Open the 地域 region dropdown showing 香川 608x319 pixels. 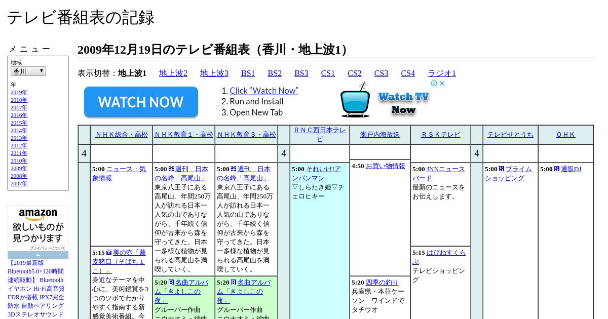pos(28,71)
